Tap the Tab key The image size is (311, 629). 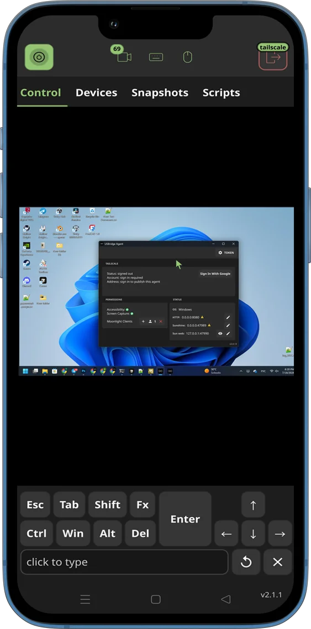69,505
